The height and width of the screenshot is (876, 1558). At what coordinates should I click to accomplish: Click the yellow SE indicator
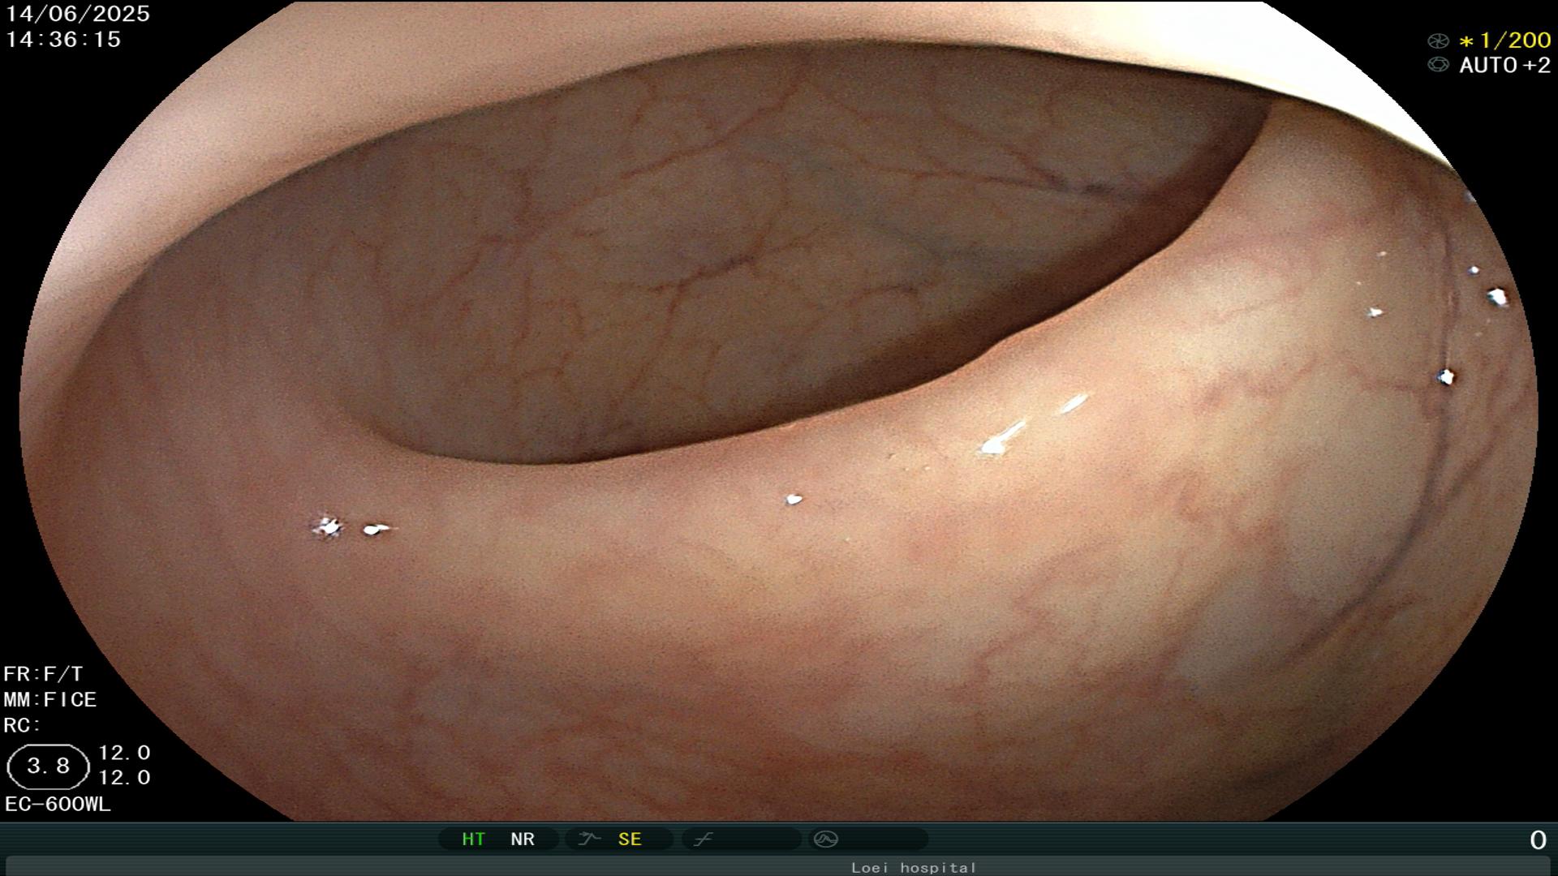point(630,839)
